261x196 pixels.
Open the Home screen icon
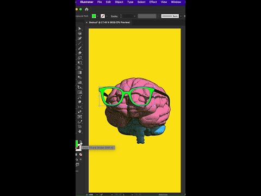point(86,9)
